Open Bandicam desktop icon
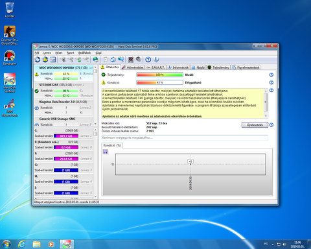Viewport: 311px width, 249px height. 10,58
